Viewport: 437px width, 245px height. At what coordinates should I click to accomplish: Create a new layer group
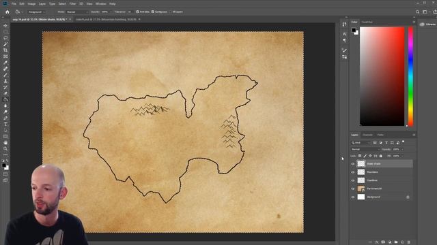(x=396, y=242)
